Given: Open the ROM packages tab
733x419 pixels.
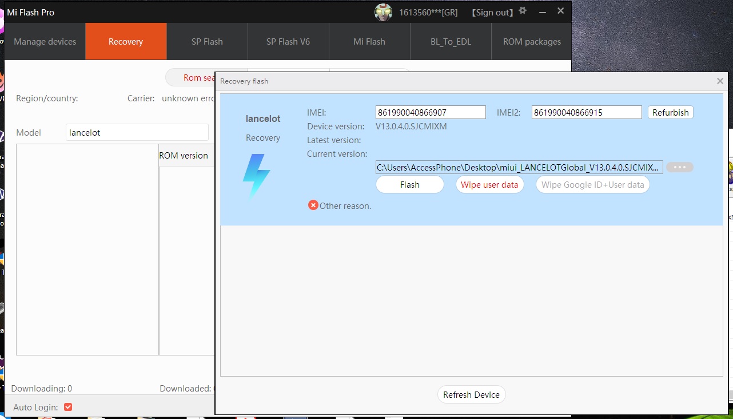Looking at the screenshot, I should click(x=532, y=42).
